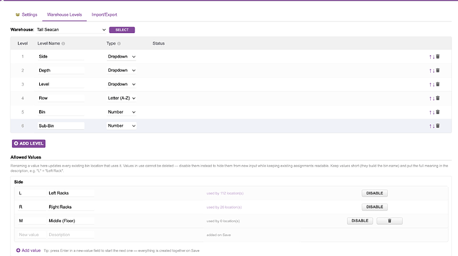Switch to the Import/Export tab
Viewport: 458px width, 256px height.
click(x=104, y=15)
